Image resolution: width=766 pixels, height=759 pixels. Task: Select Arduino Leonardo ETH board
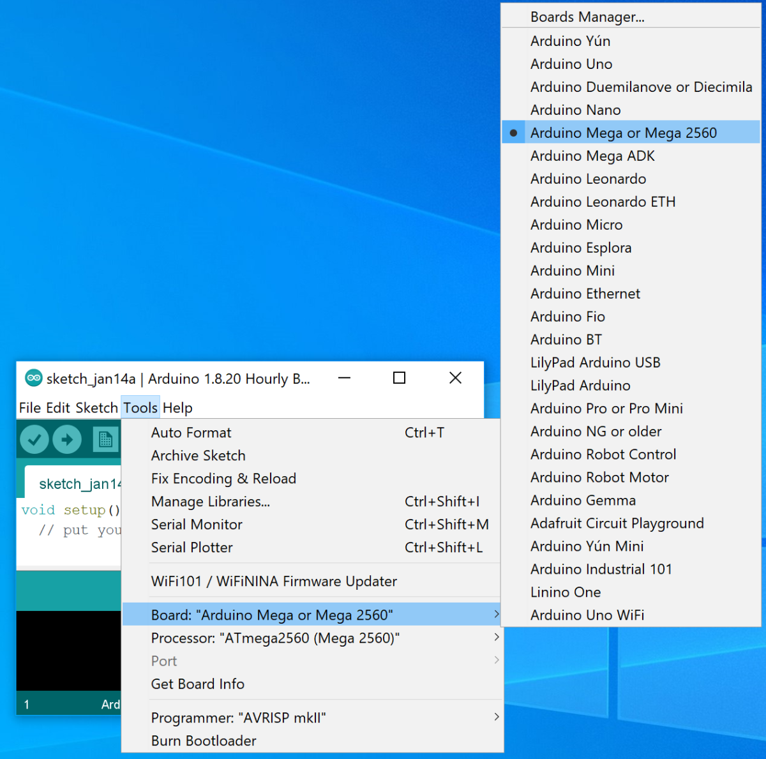631,202
